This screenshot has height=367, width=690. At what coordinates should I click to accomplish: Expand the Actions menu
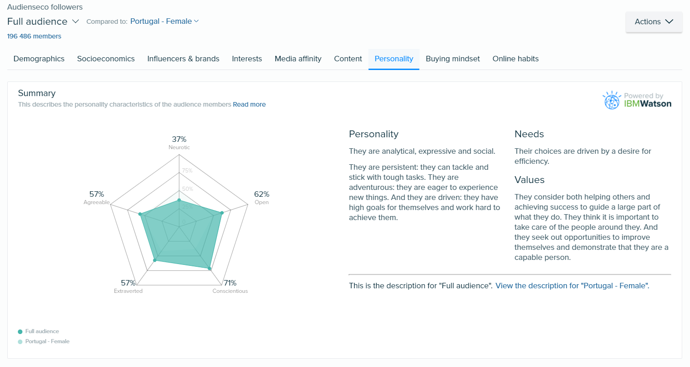(653, 21)
